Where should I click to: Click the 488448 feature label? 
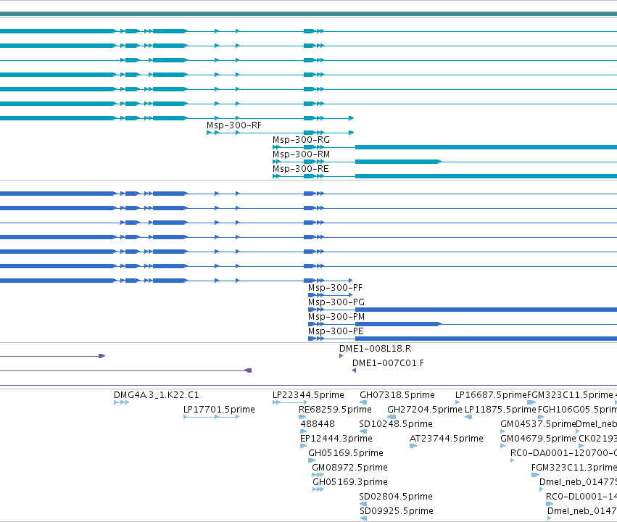(x=318, y=424)
